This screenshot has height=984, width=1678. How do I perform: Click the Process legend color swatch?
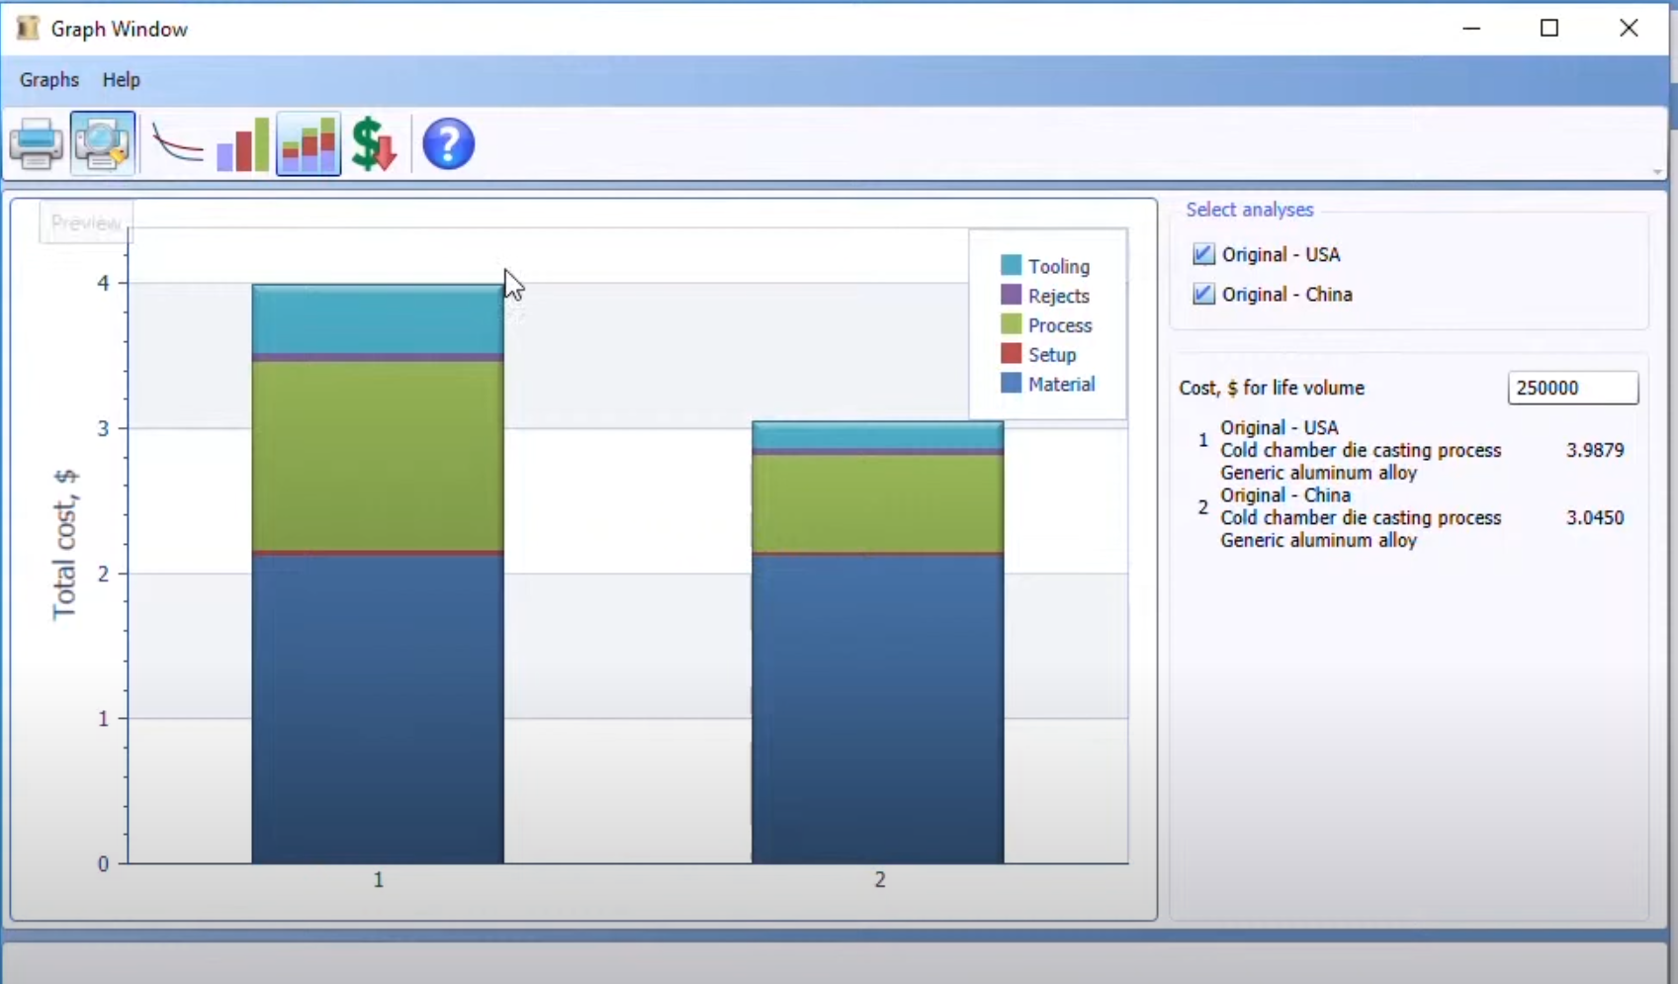[1011, 324]
